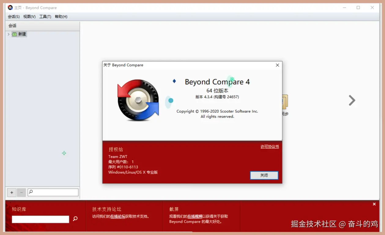This screenshot has height=235, width=385.
Task: Click the 知识库 heading
Action: coord(19,209)
